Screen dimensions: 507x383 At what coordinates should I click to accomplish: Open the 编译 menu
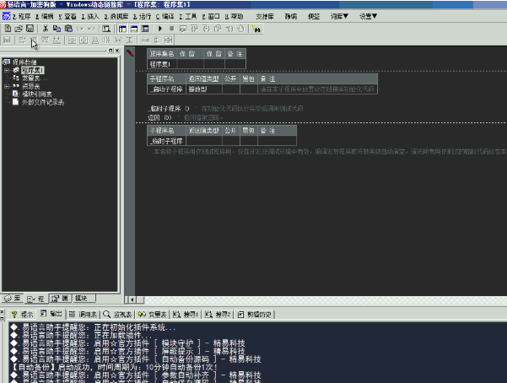(167, 16)
